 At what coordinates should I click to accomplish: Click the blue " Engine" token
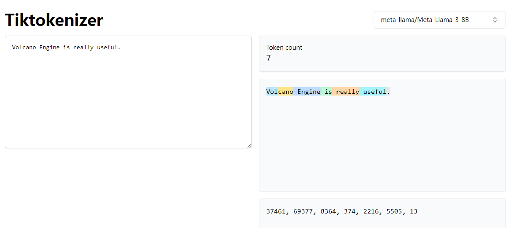point(307,92)
